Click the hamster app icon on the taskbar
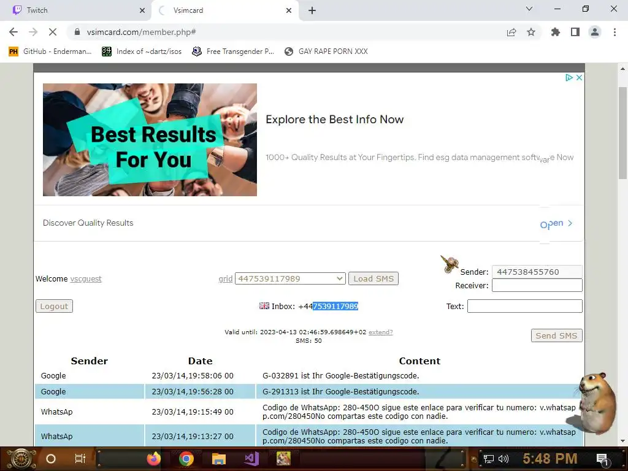The height and width of the screenshot is (471, 628). [x=283, y=459]
